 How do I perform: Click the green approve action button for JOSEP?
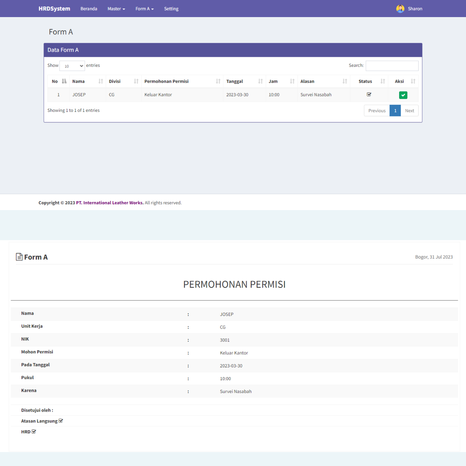[x=403, y=95]
